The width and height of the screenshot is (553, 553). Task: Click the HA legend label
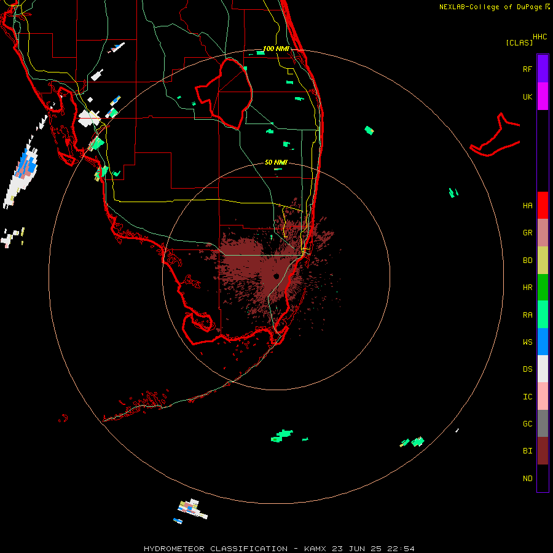pos(527,206)
